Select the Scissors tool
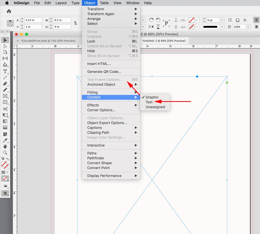260x234 pixels. click(x=5, y=109)
